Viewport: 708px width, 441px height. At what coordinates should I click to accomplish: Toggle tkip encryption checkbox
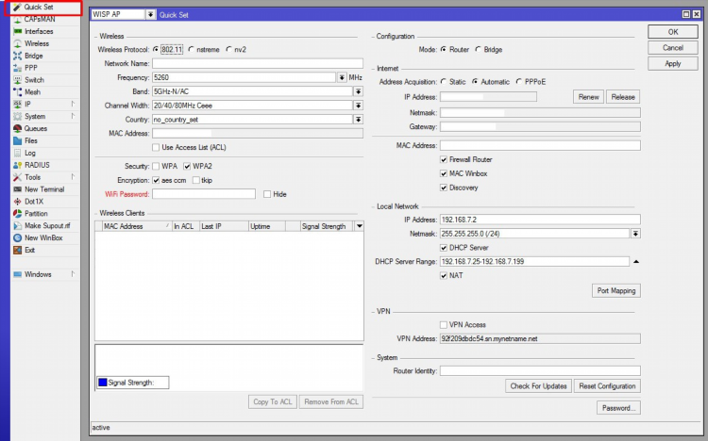click(196, 180)
